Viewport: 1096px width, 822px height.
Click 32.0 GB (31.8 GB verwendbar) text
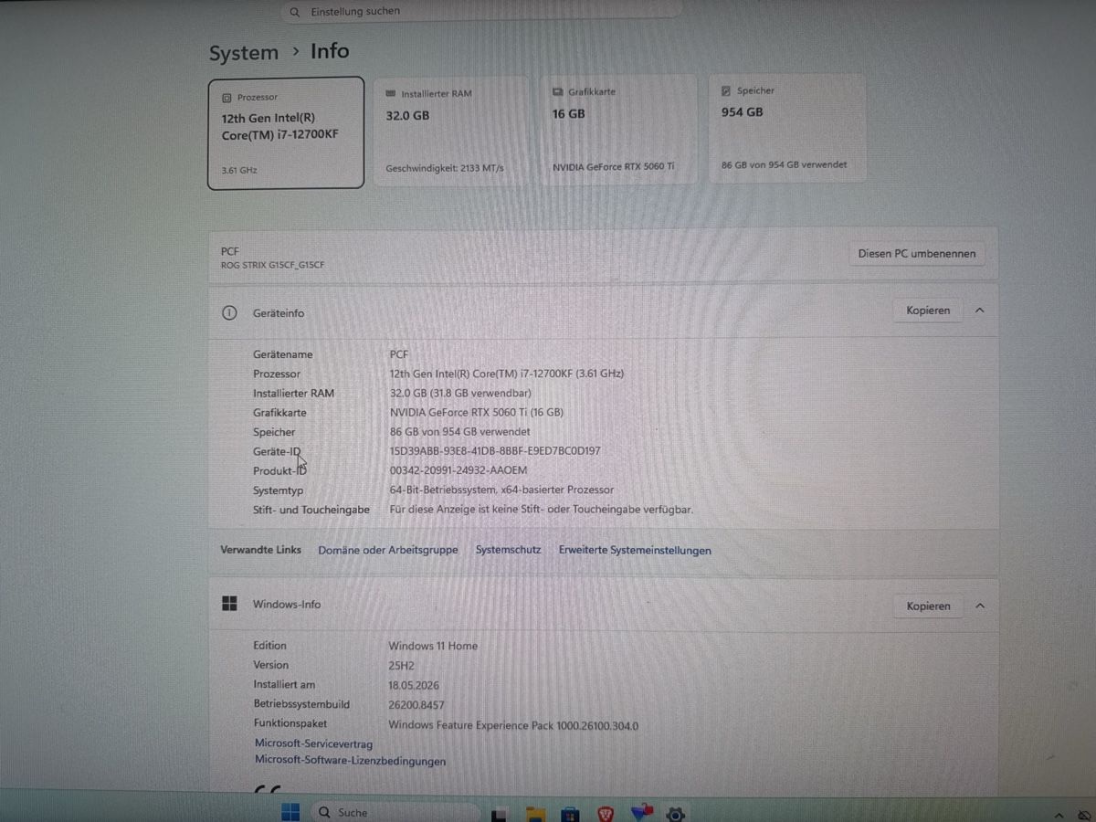tap(460, 394)
